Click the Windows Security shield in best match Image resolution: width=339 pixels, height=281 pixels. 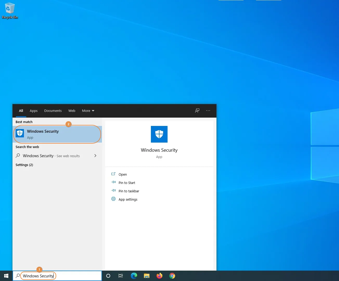20,133
